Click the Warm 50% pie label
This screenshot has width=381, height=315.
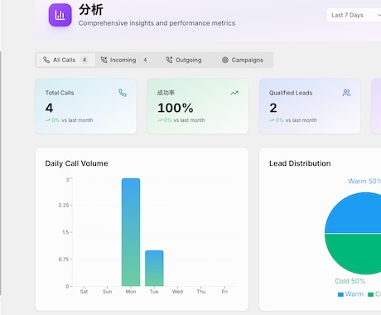tap(364, 182)
